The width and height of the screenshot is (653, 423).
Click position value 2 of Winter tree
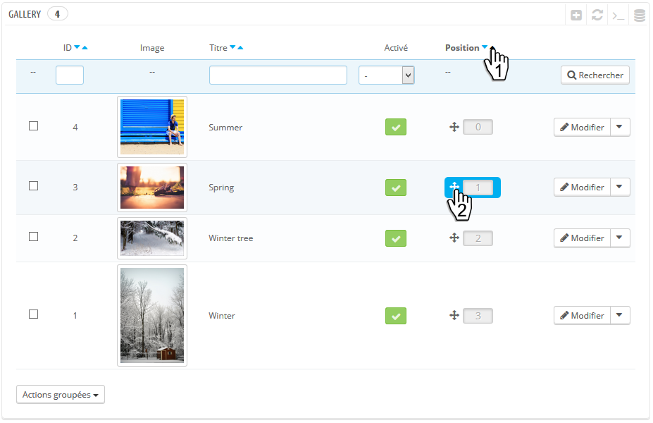(x=478, y=238)
